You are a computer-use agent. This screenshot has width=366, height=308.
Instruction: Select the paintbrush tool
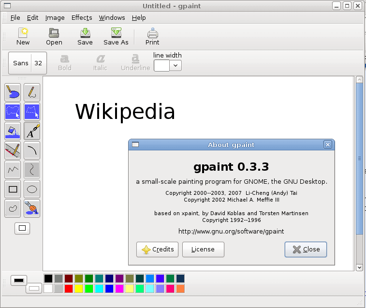[32, 208]
